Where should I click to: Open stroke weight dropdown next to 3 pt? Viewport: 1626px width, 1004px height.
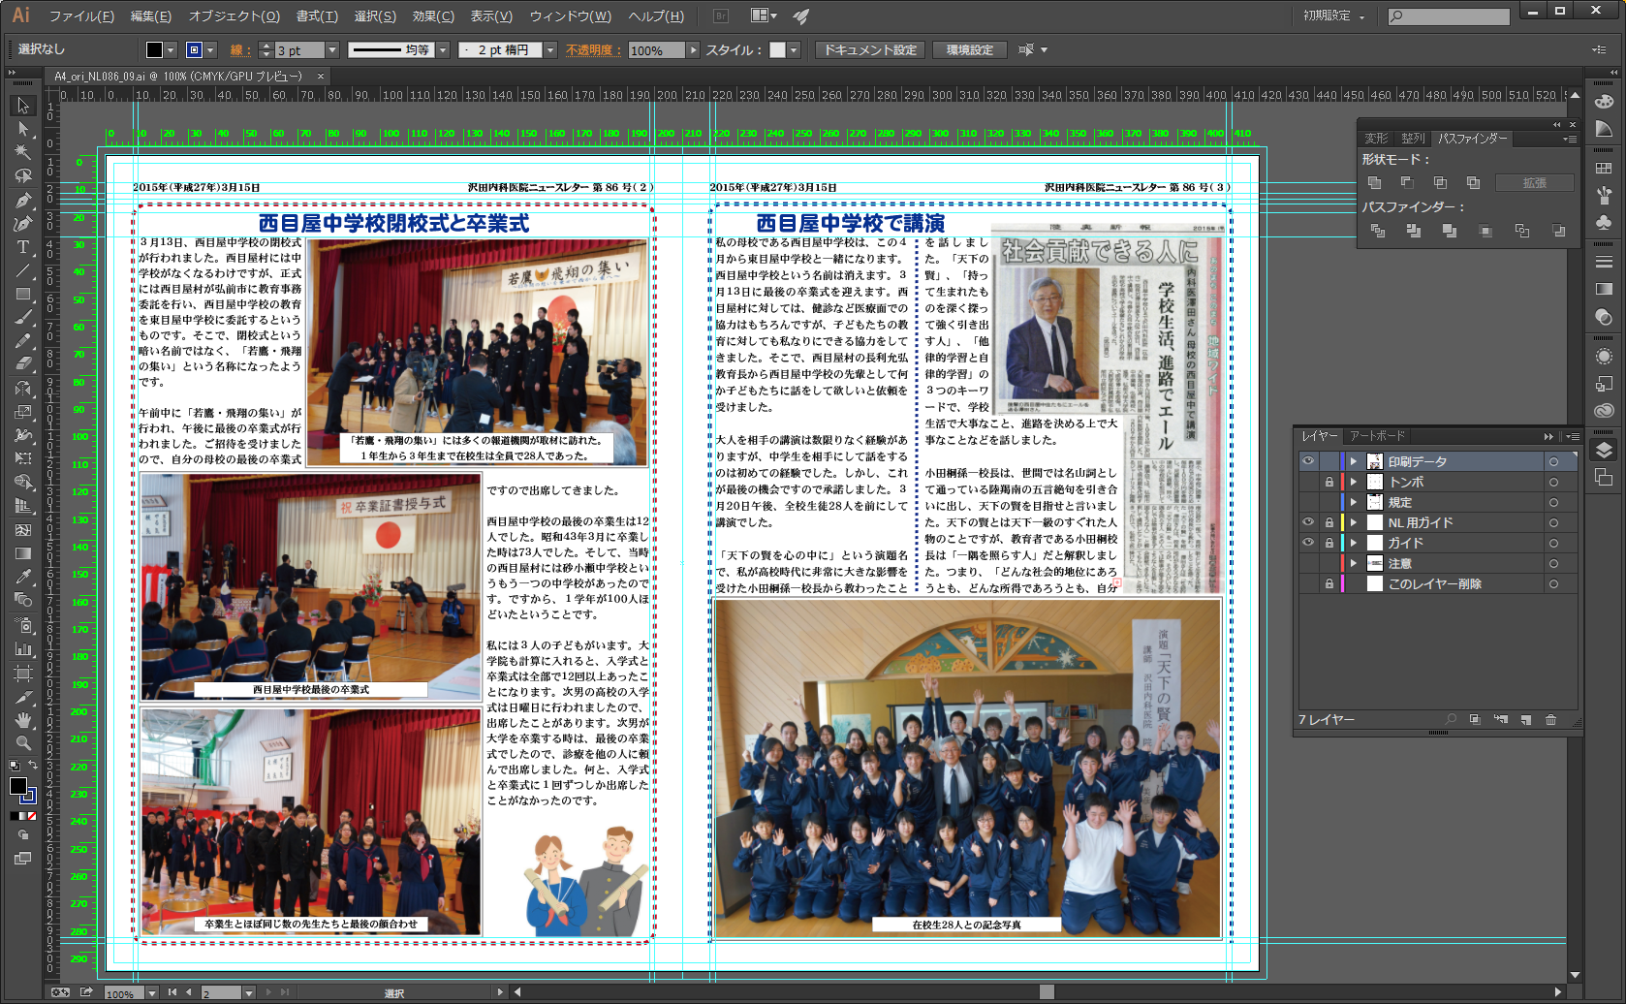332,50
